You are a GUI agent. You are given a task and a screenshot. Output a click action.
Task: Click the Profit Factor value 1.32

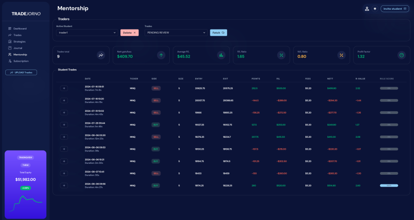tap(361, 56)
